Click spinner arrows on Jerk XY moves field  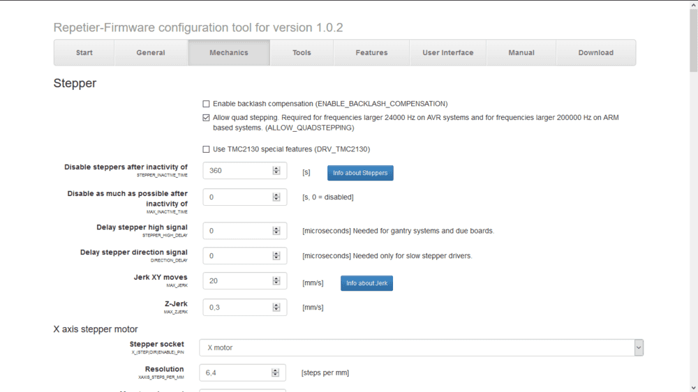[276, 280]
